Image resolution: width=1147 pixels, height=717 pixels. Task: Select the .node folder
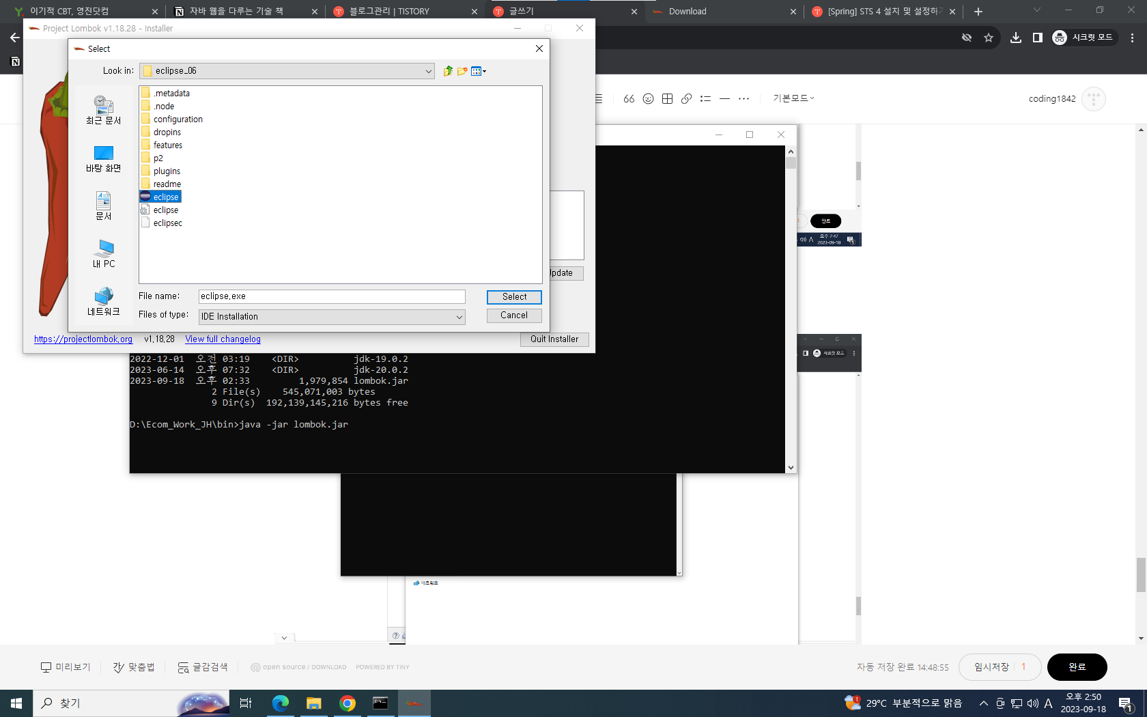(x=158, y=107)
